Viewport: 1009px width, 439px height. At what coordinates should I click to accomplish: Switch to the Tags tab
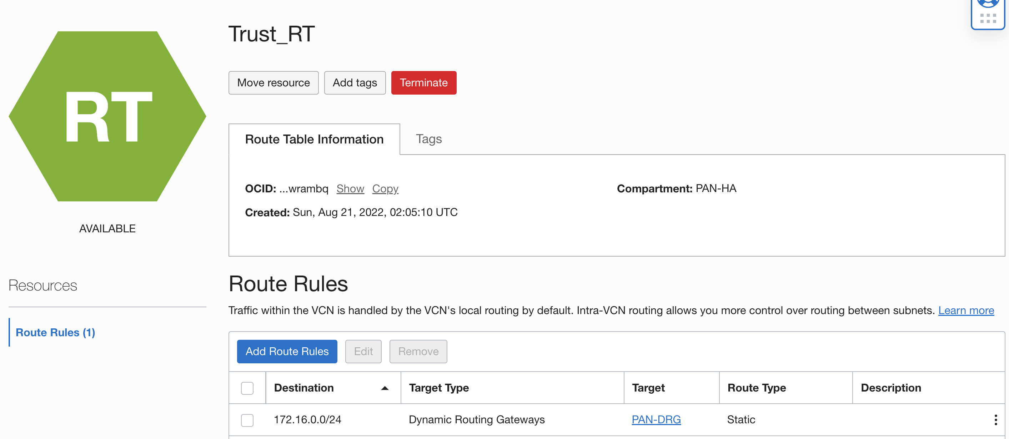tap(428, 139)
